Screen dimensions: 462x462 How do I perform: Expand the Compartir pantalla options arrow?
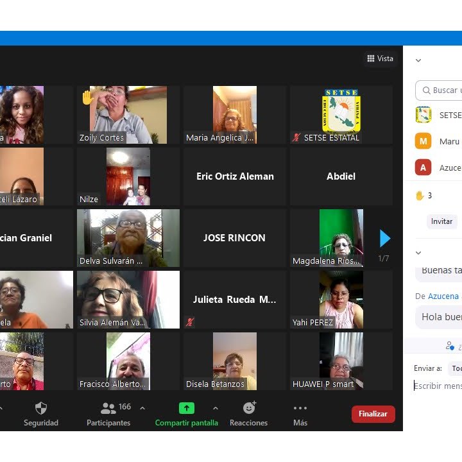(215, 408)
